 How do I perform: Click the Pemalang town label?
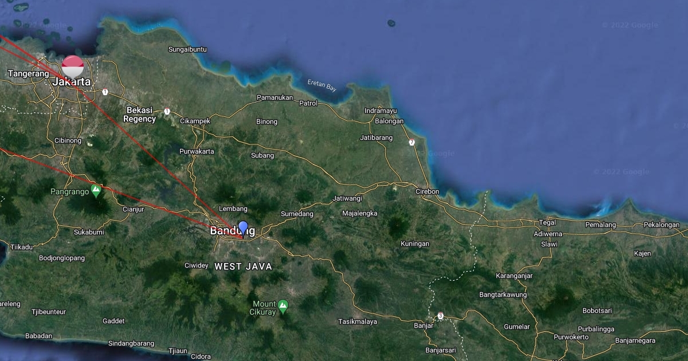click(x=600, y=225)
